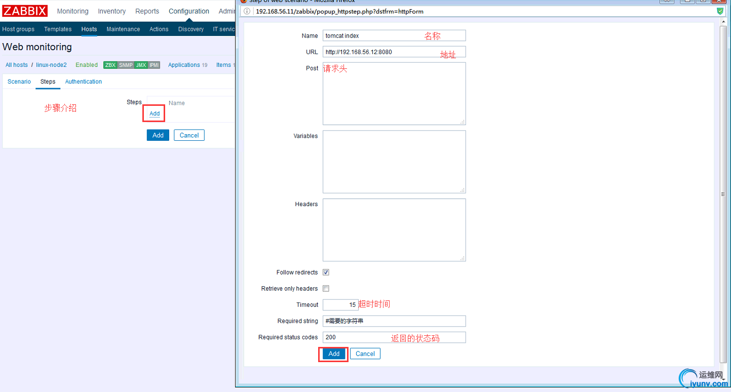
Task: Open the Maintenance submenu
Action: [123, 29]
